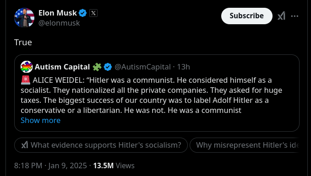This screenshot has height=176, width=311.
Task: Open the @AutismCapital handle link
Action: [142, 67]
